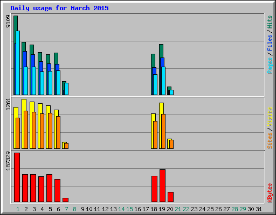Click the day 1 label on the x-axis

[x=18, y=209]
